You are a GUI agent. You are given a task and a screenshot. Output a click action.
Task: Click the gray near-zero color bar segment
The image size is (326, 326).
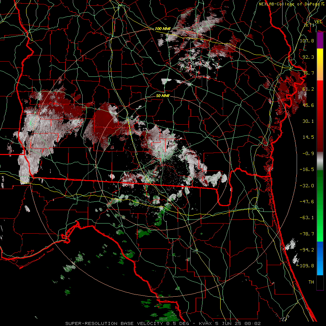(320, 161)
